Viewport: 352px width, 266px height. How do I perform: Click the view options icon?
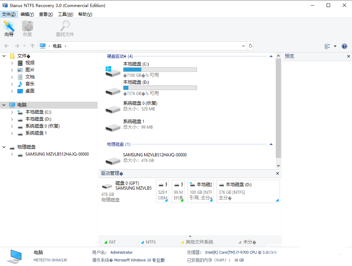[327, 46]
